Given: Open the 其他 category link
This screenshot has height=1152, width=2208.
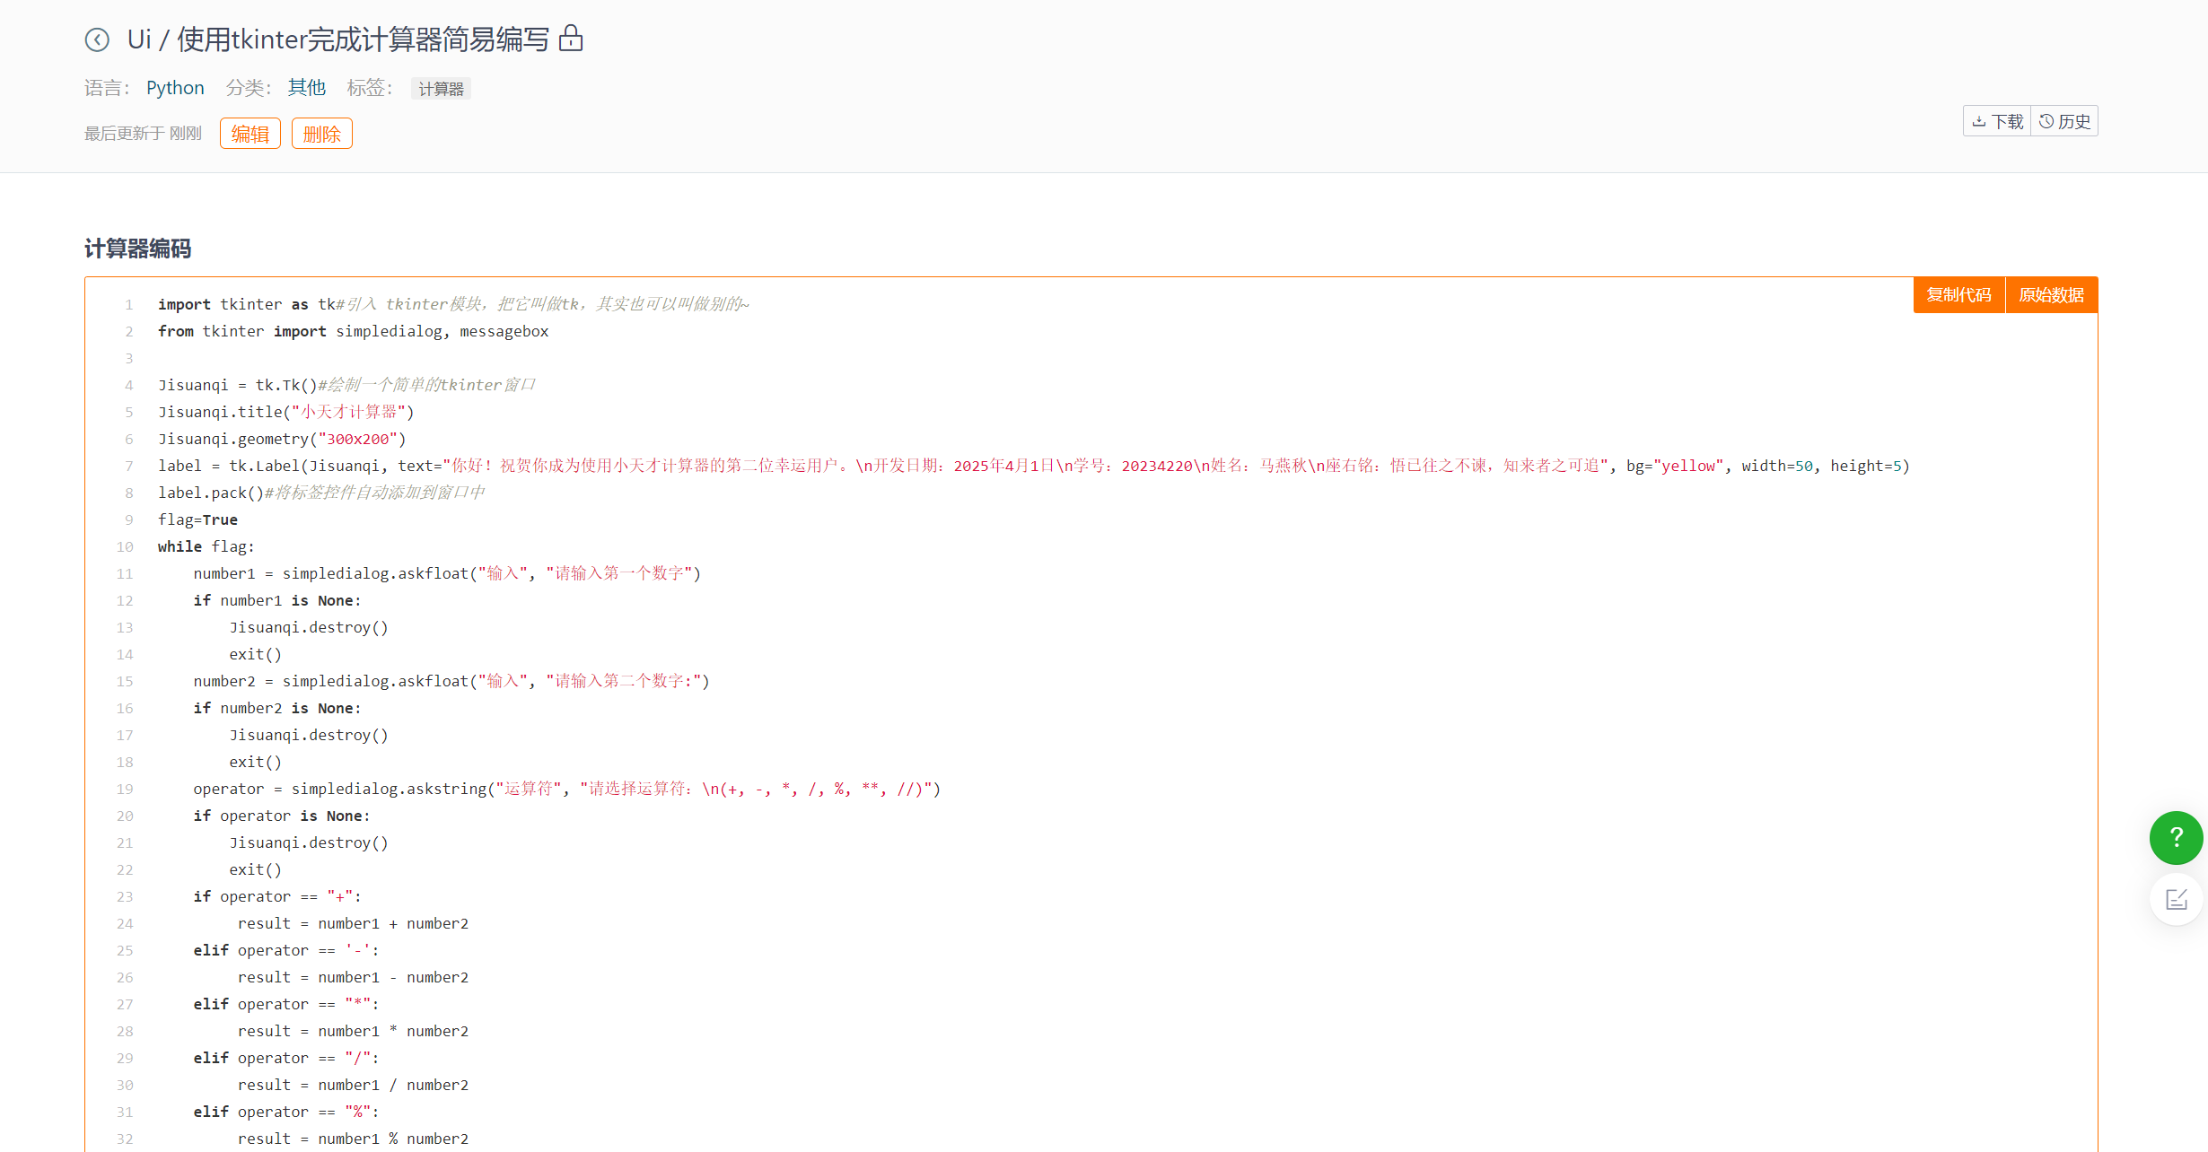Looking at the screenshot, I should pos(306,88).
